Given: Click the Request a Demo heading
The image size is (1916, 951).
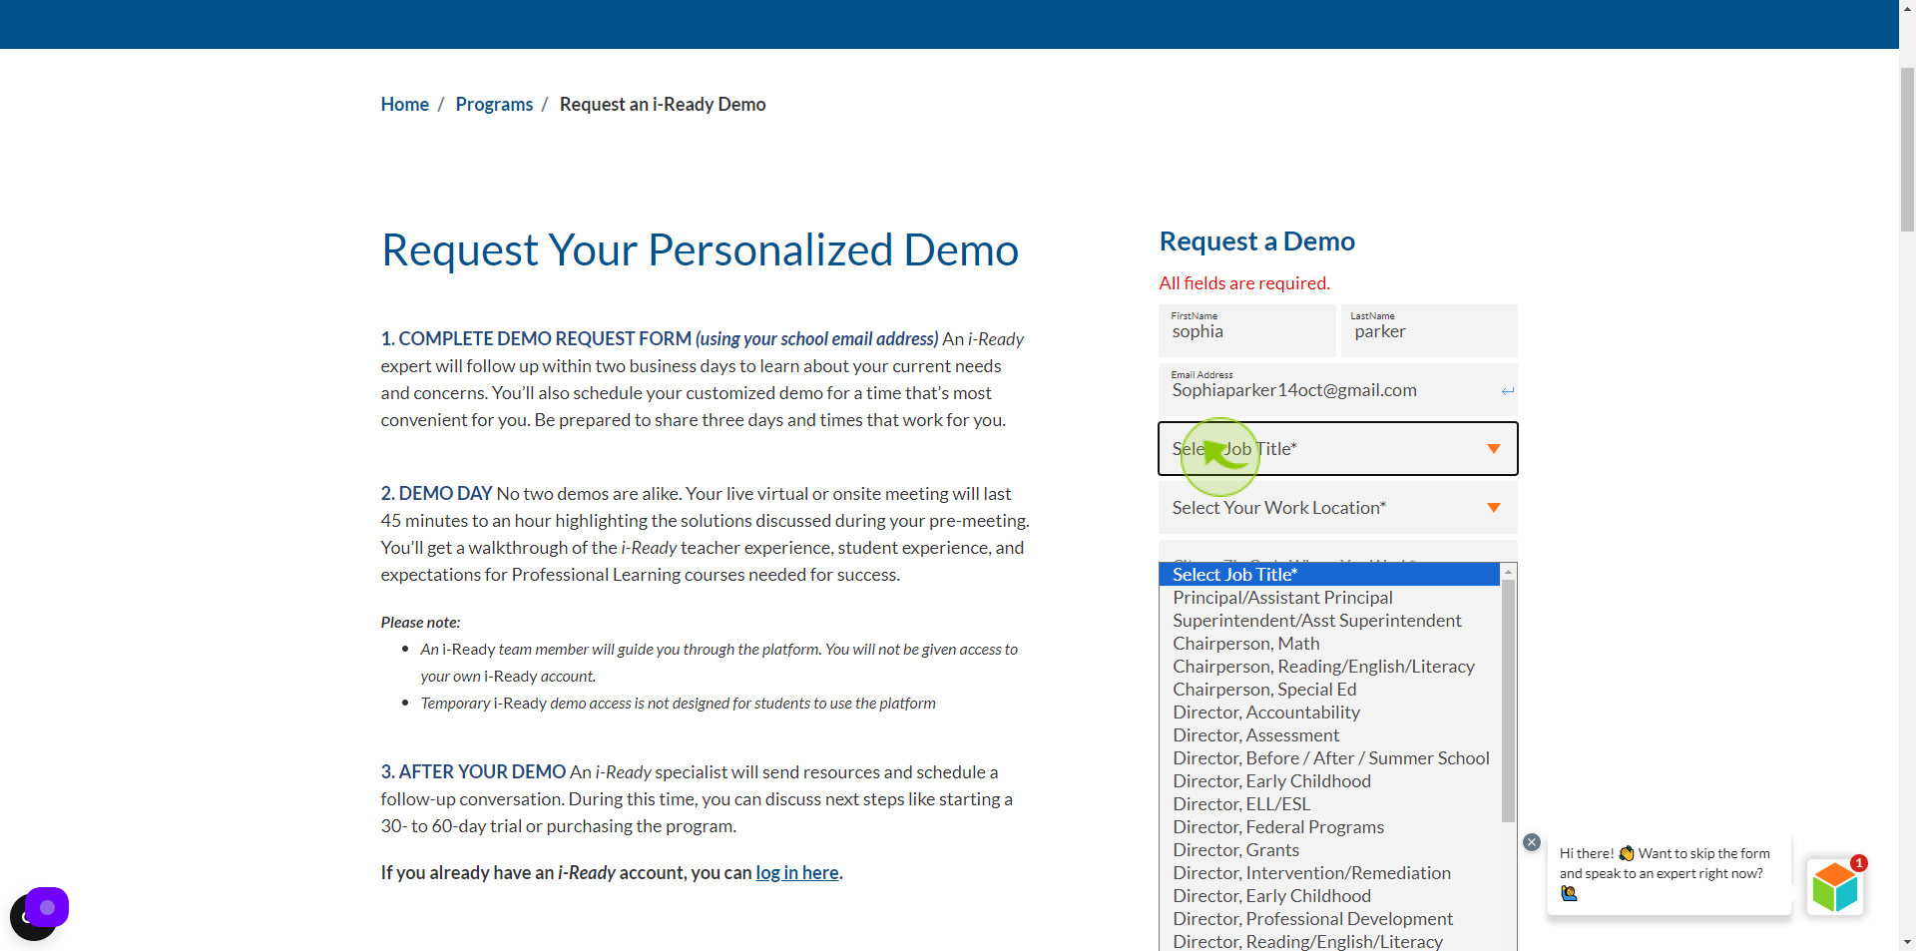Looking at the screenshot, I should coord(1257,241).
